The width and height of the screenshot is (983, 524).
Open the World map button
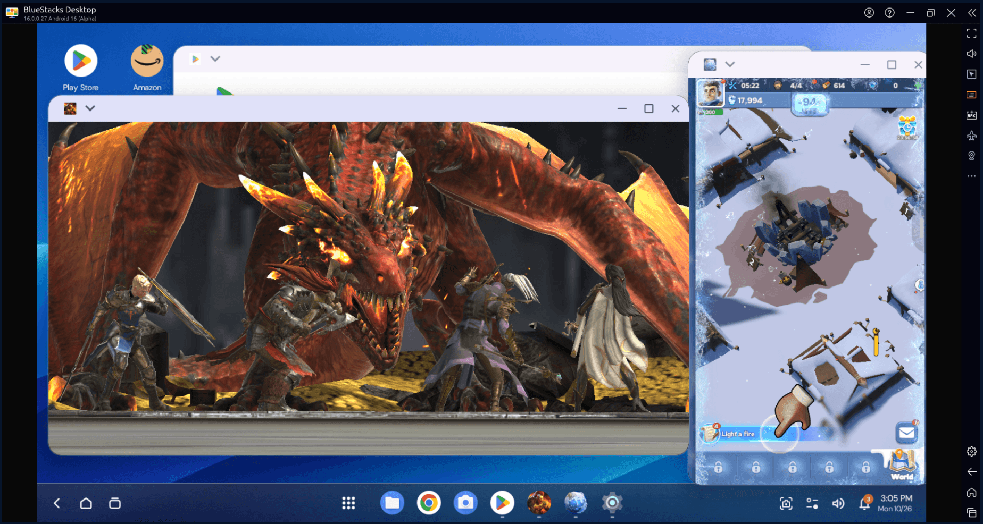pos(902,464)
